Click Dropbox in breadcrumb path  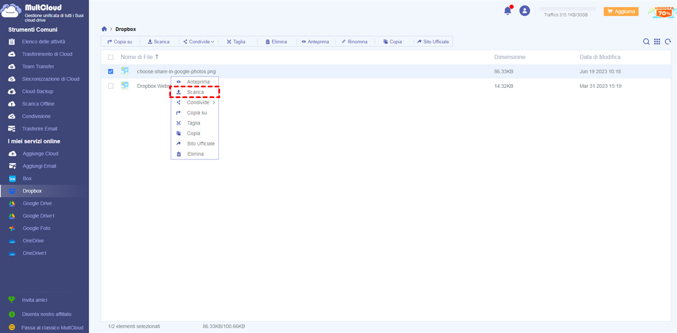(x=126, y=29)
